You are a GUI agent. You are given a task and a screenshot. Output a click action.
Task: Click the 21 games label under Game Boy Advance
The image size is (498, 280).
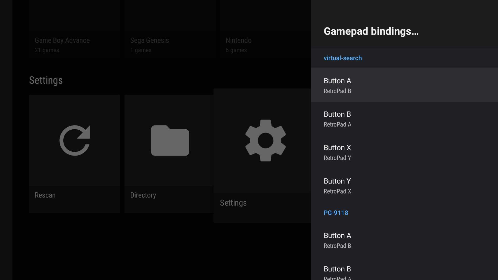47,50
